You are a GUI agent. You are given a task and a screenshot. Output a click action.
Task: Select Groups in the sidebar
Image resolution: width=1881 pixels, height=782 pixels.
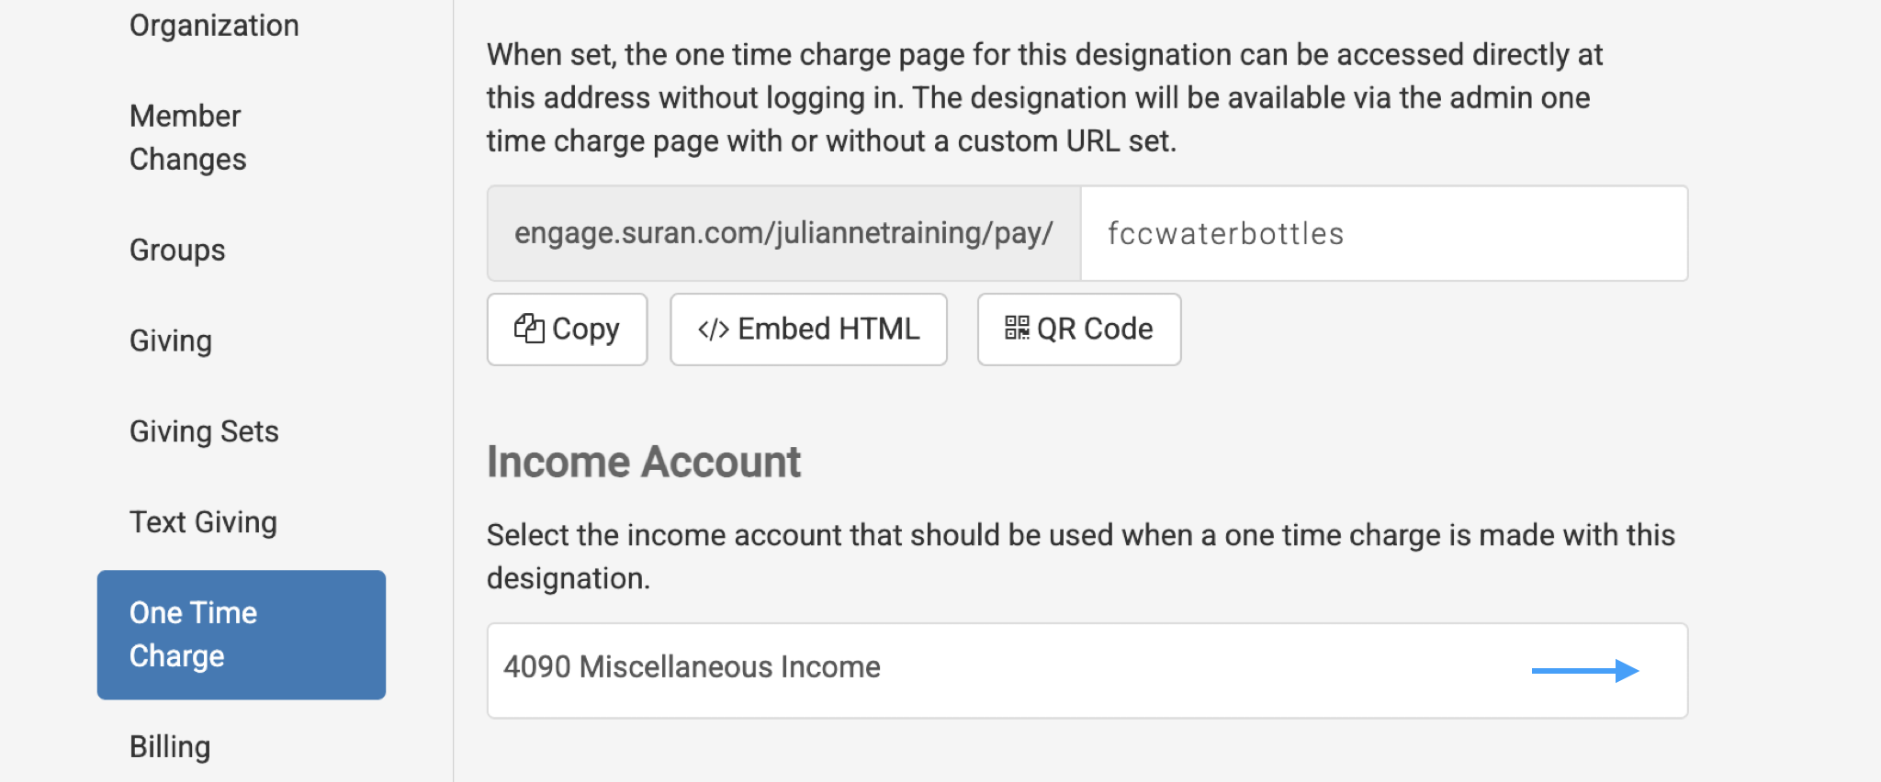pos(177,250)
